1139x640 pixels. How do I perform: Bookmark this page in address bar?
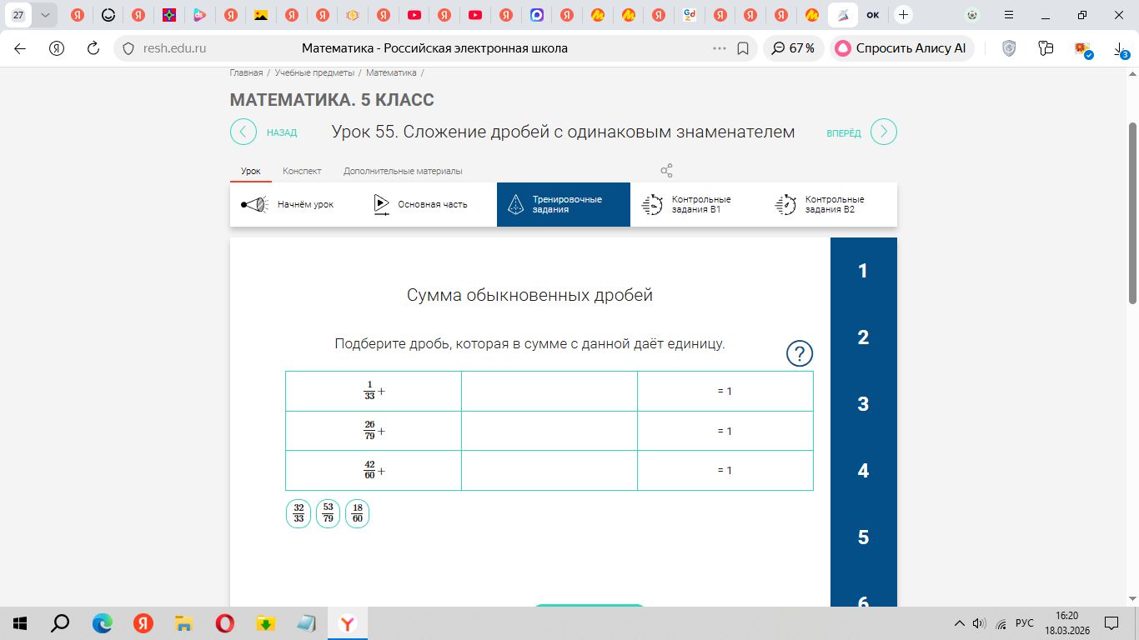(743, 48)
